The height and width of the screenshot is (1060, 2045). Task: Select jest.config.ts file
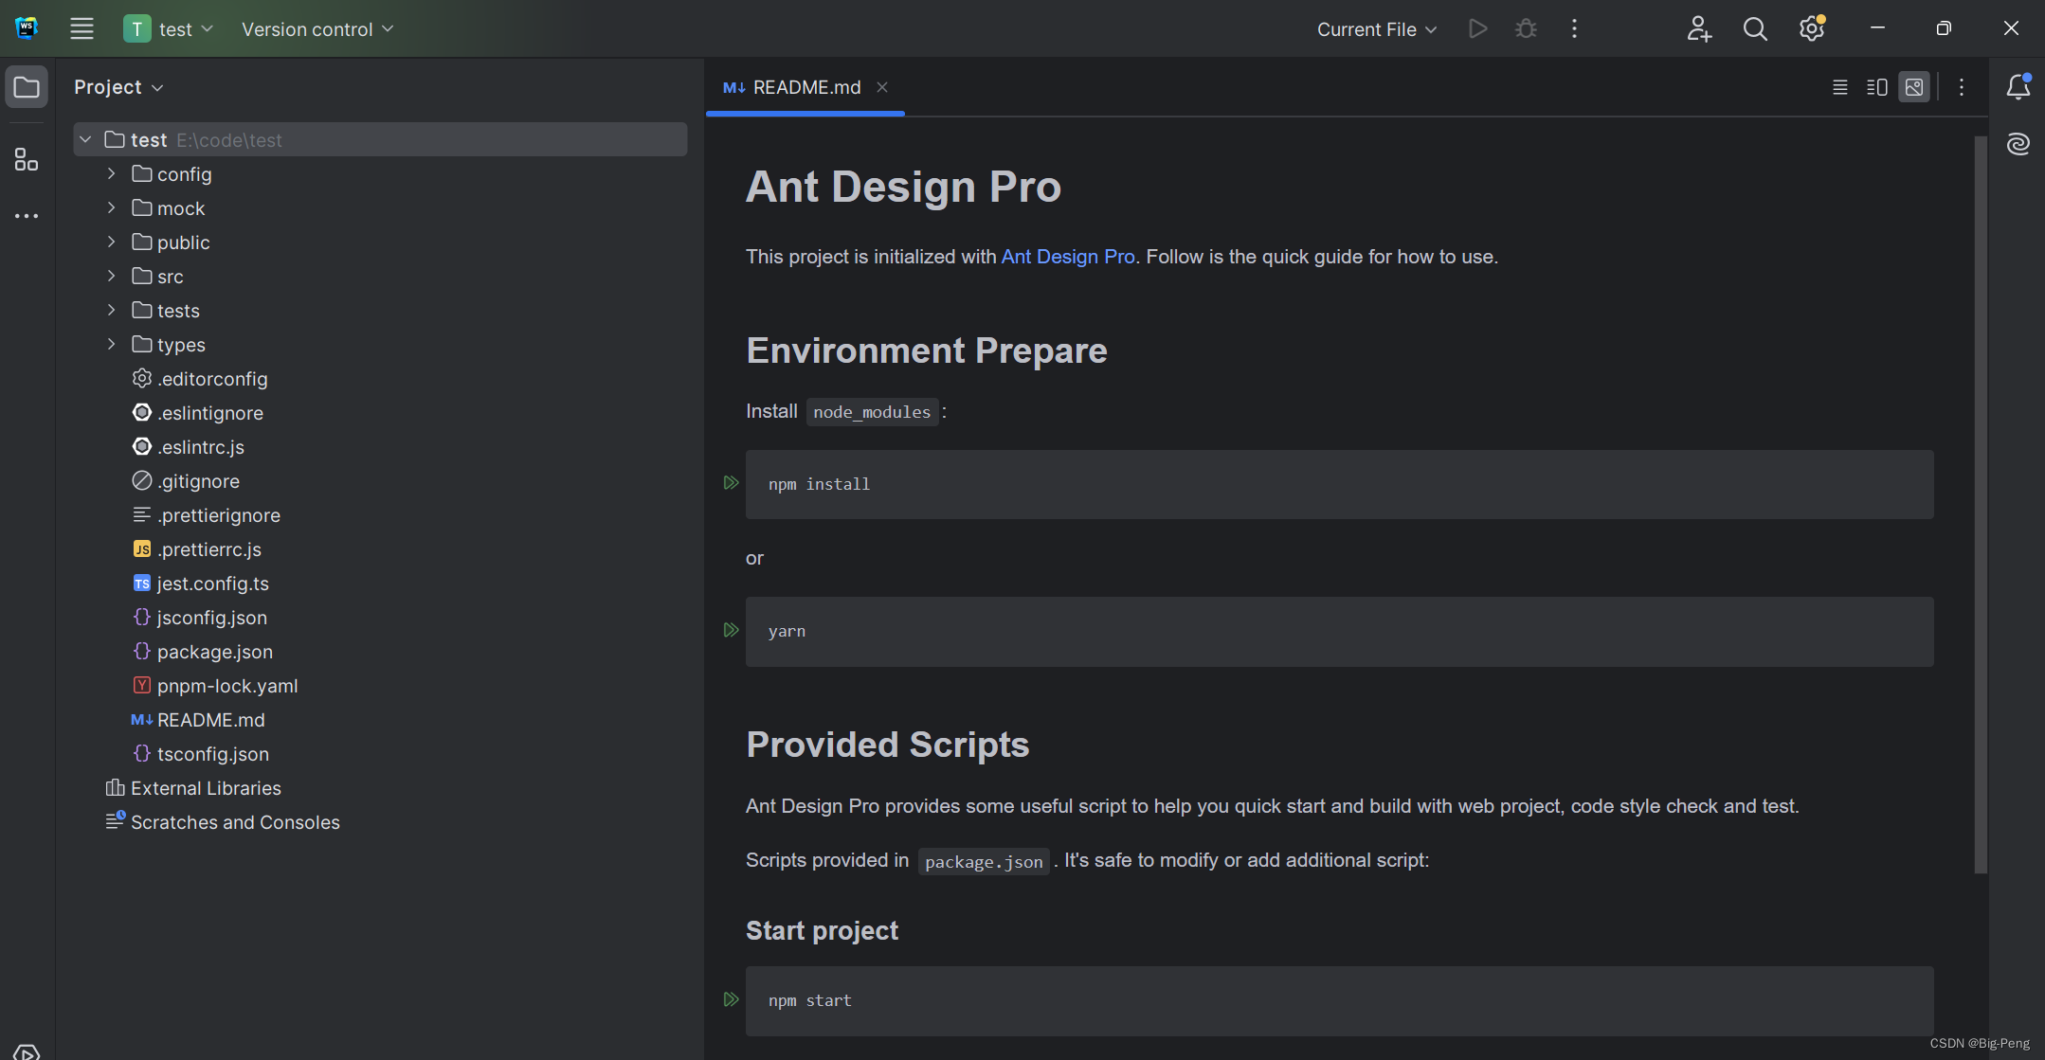pos(201,584)
